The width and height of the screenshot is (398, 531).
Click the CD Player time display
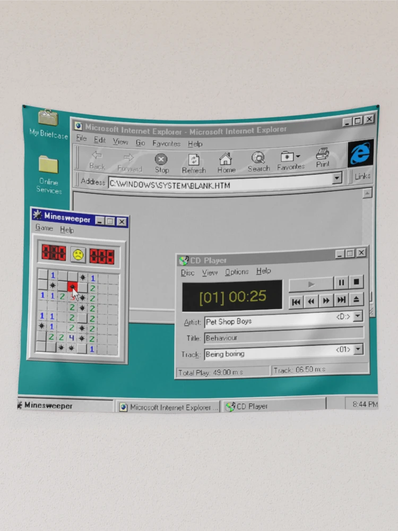[232, 296]
